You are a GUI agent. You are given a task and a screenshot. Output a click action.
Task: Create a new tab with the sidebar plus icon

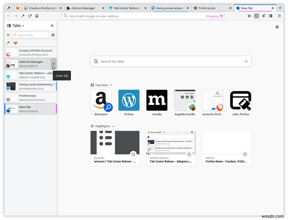point(8,35)
